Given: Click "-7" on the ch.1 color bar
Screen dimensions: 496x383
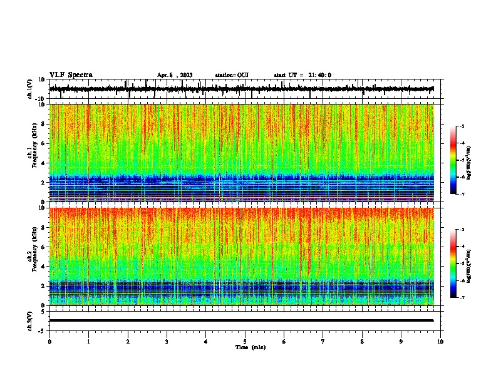Looking at the screenshot, I should 462,194.
